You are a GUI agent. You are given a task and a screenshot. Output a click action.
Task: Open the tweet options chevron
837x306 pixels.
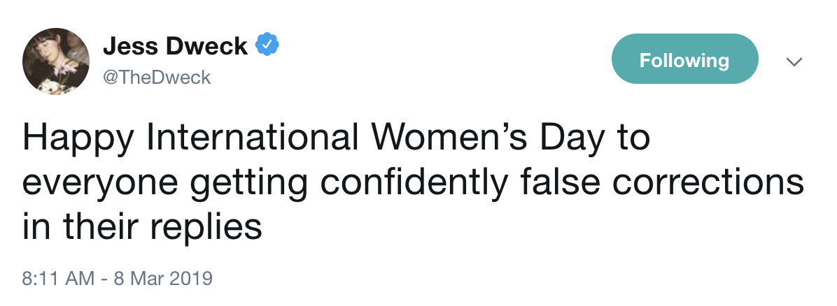click(x=792, y=62)
